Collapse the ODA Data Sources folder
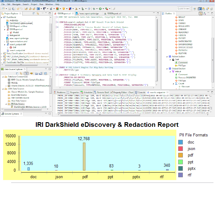The width and height of the screenshot is (215, 215). [x=3, y=89]
